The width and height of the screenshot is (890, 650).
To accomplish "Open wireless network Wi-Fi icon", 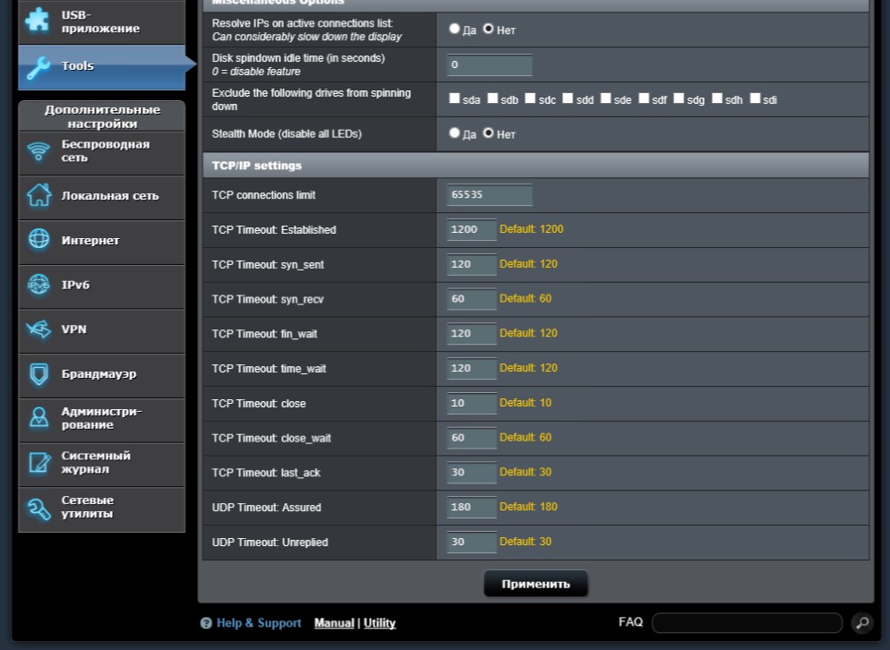I will coord(39,151).
